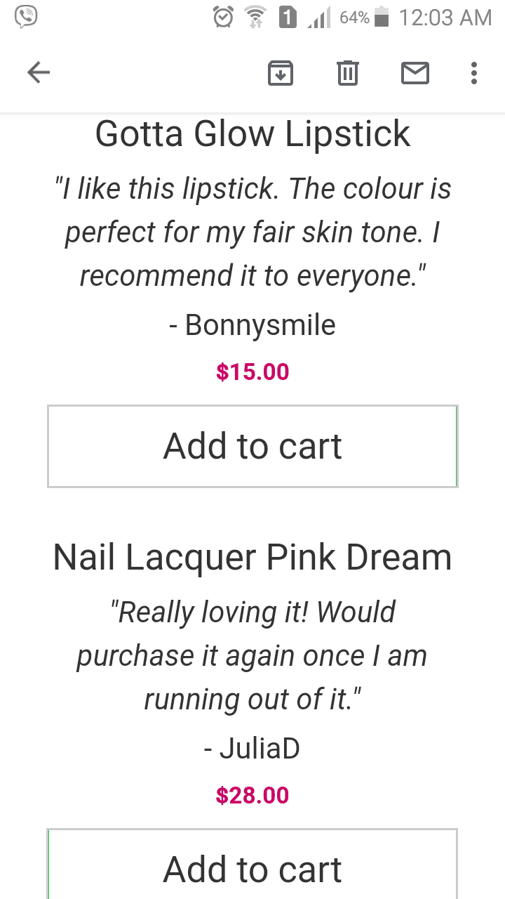Mark email as unread envelope icon
505x899 pixels.
coord(415,73)
